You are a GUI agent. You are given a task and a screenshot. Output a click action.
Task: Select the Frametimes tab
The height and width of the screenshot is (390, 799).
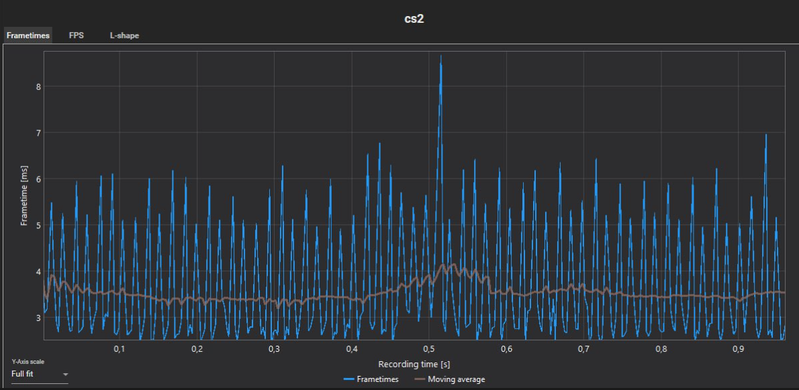pos(28,36)
